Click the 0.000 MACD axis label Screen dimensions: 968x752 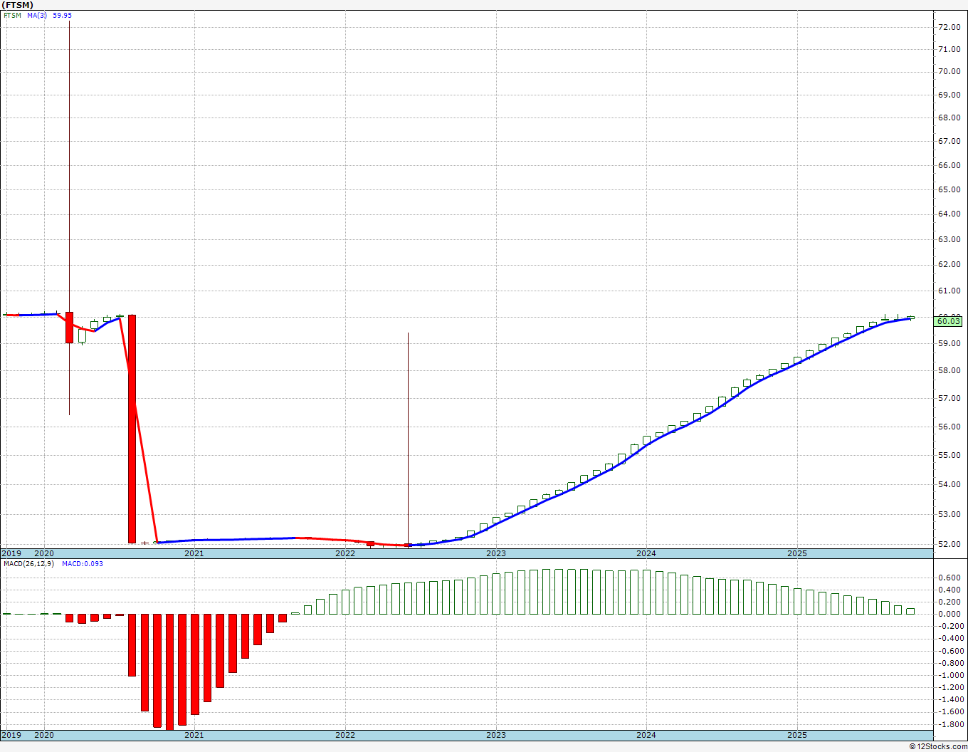951,614
